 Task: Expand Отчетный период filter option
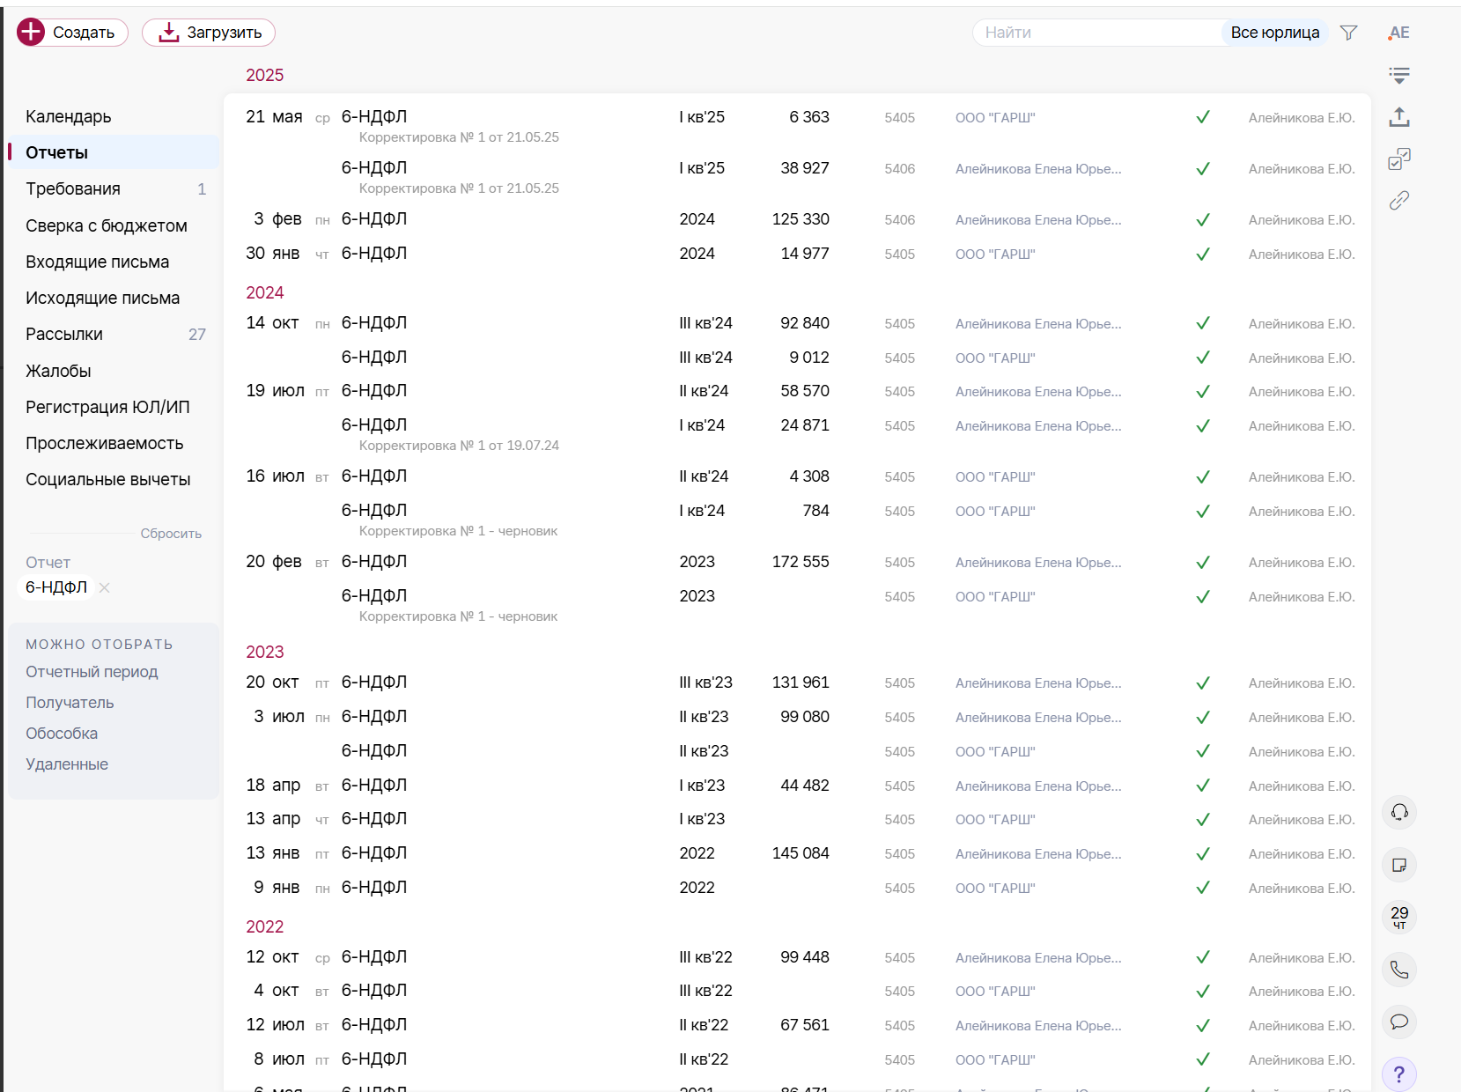[x=92, y=672]
